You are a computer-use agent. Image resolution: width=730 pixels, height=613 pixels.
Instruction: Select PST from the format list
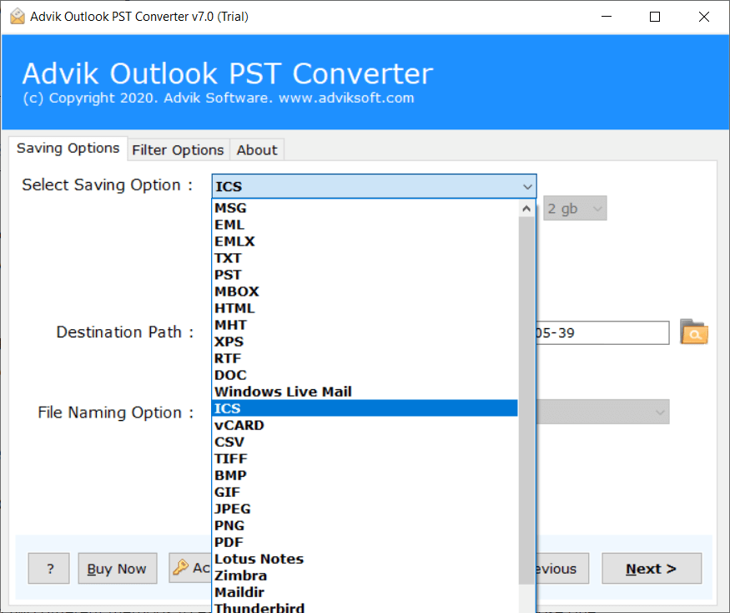365,275
